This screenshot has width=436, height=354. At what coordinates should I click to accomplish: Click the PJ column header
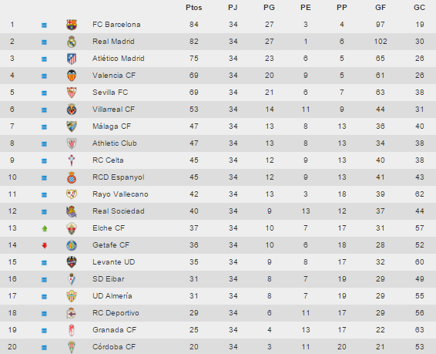click(233, 8)
